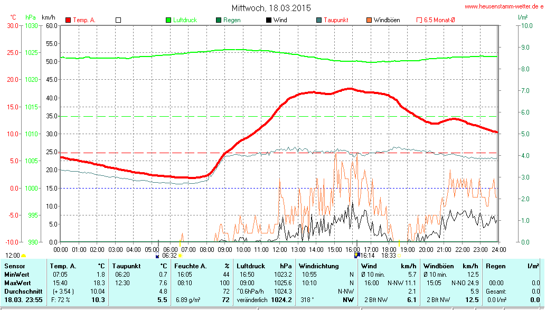This screenshot has height=310, width=546.
Task: Click the dark green Regen legend square
Action: [219, 20]
